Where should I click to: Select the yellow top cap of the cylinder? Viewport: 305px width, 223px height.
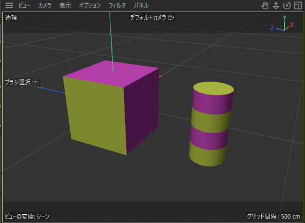click(213, 88)
